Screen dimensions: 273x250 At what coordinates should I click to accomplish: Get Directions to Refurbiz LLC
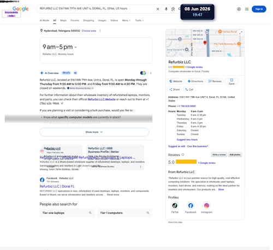195,81
